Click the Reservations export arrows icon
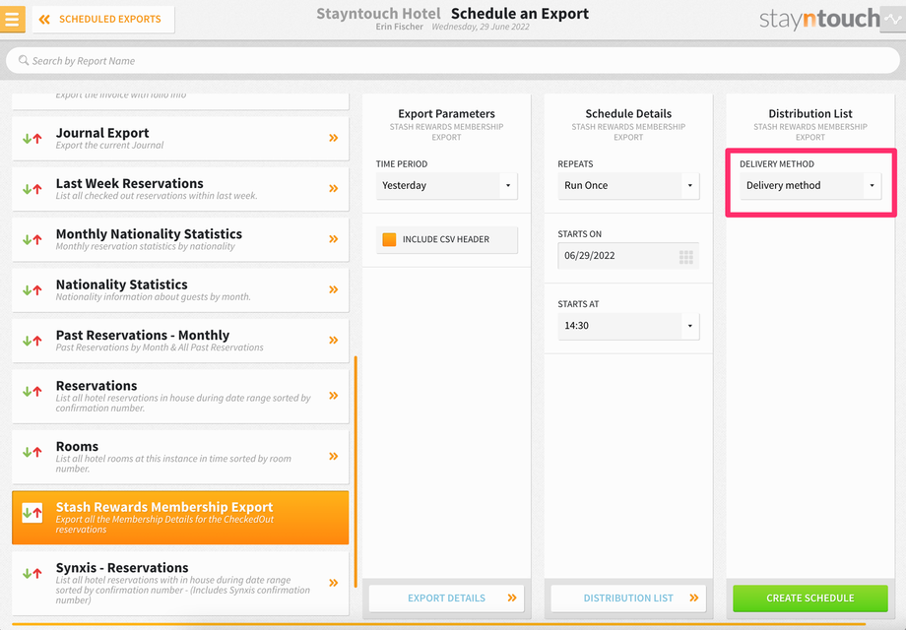The image size is (906, 630). pos(32,392)
